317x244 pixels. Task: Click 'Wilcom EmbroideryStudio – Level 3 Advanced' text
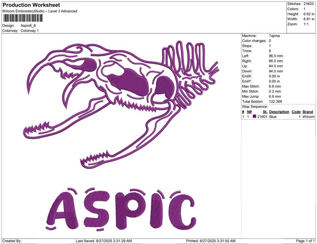click(40, 11)
